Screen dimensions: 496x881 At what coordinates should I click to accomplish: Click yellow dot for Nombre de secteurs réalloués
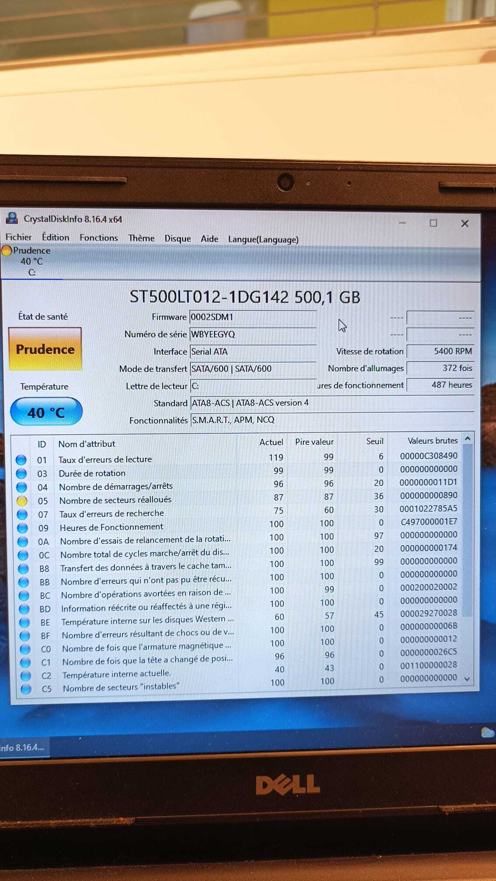22,501
